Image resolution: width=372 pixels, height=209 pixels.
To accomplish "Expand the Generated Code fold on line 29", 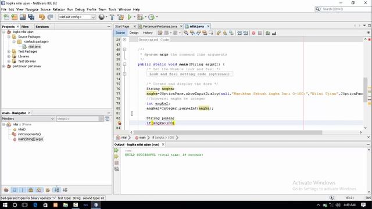I will tap(124, 39).
